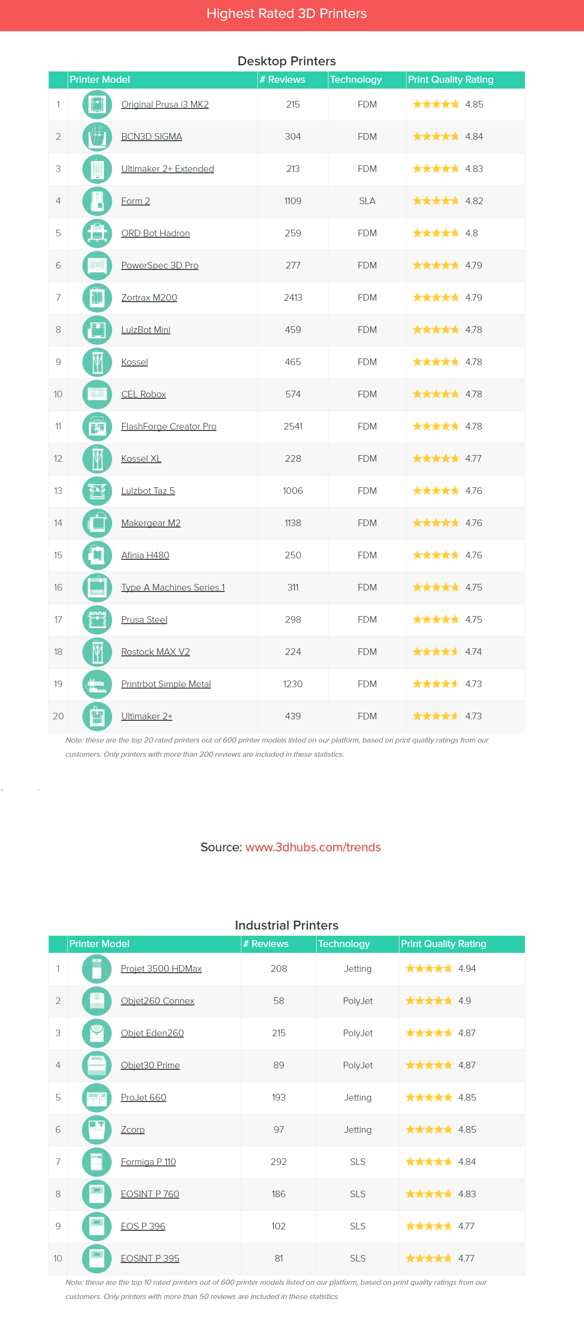Click the BCN3D SIGMA printer icon

[x=97, y=136]
